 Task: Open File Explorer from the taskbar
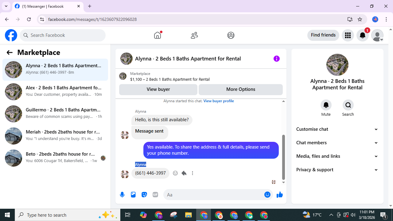tap(188, 215)
